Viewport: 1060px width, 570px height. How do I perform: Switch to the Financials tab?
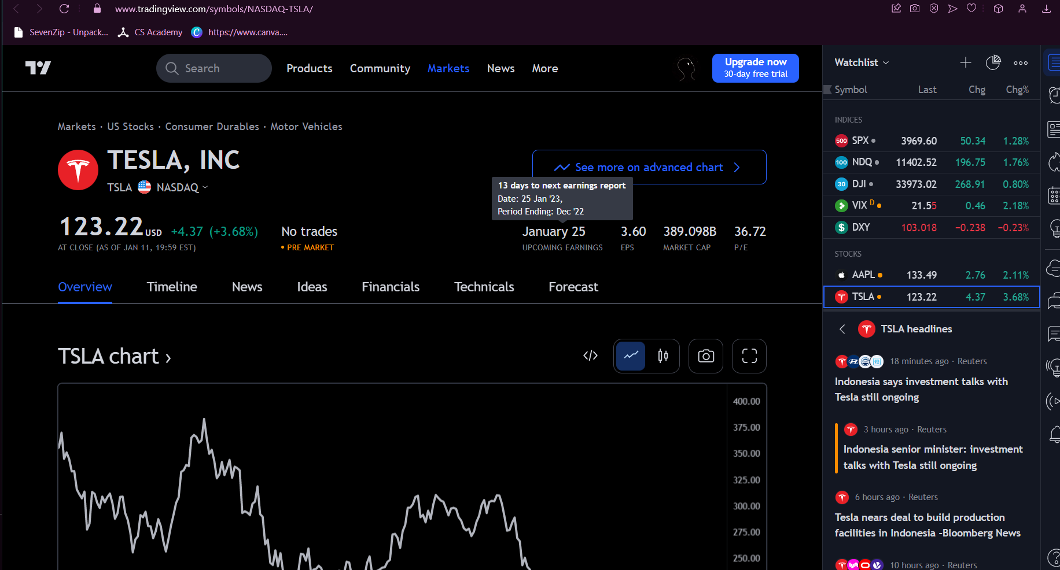tap(390, 287)
